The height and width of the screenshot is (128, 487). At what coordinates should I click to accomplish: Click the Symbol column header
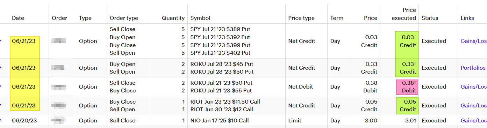click(200, 18)
